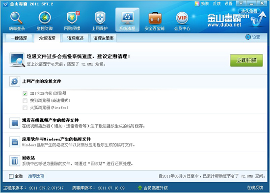Click the 您上次清理于41天前 status text
Image resolution: width=270 pixels, height=193 pixels.
click(x=66, y=64)
